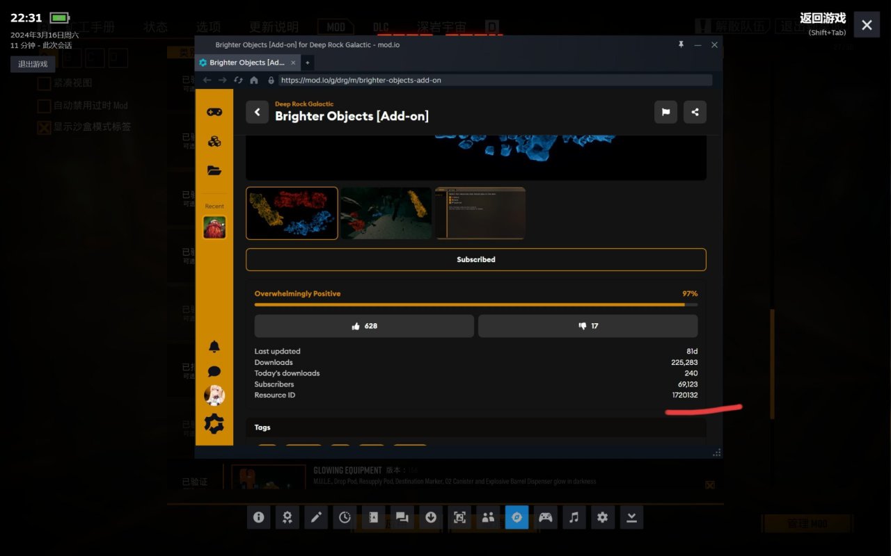This screenshot has width=891, height=556.
Task: Select the first red-yellow-blue minerals thumbnail
Action: pyautogui.click(x=292, y=213)
